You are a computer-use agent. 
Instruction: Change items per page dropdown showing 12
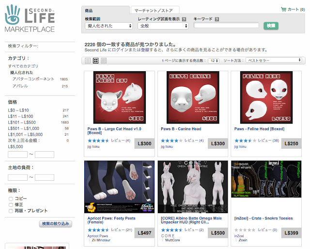(x=214, y=61)
